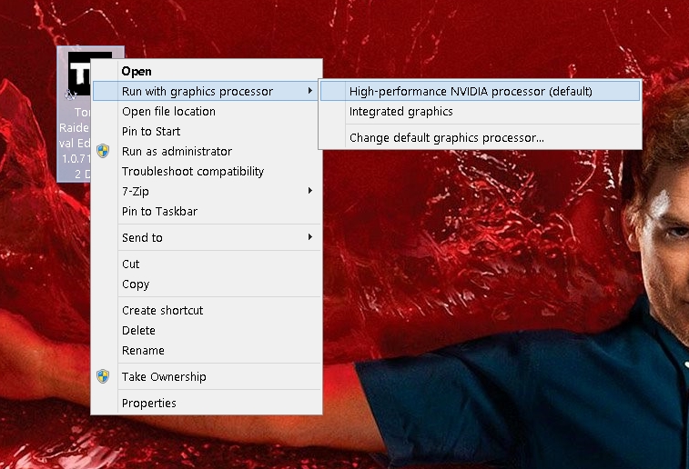Click Run as administrator entry
This screenshot has width=689, height=469.
pos(207,152)
